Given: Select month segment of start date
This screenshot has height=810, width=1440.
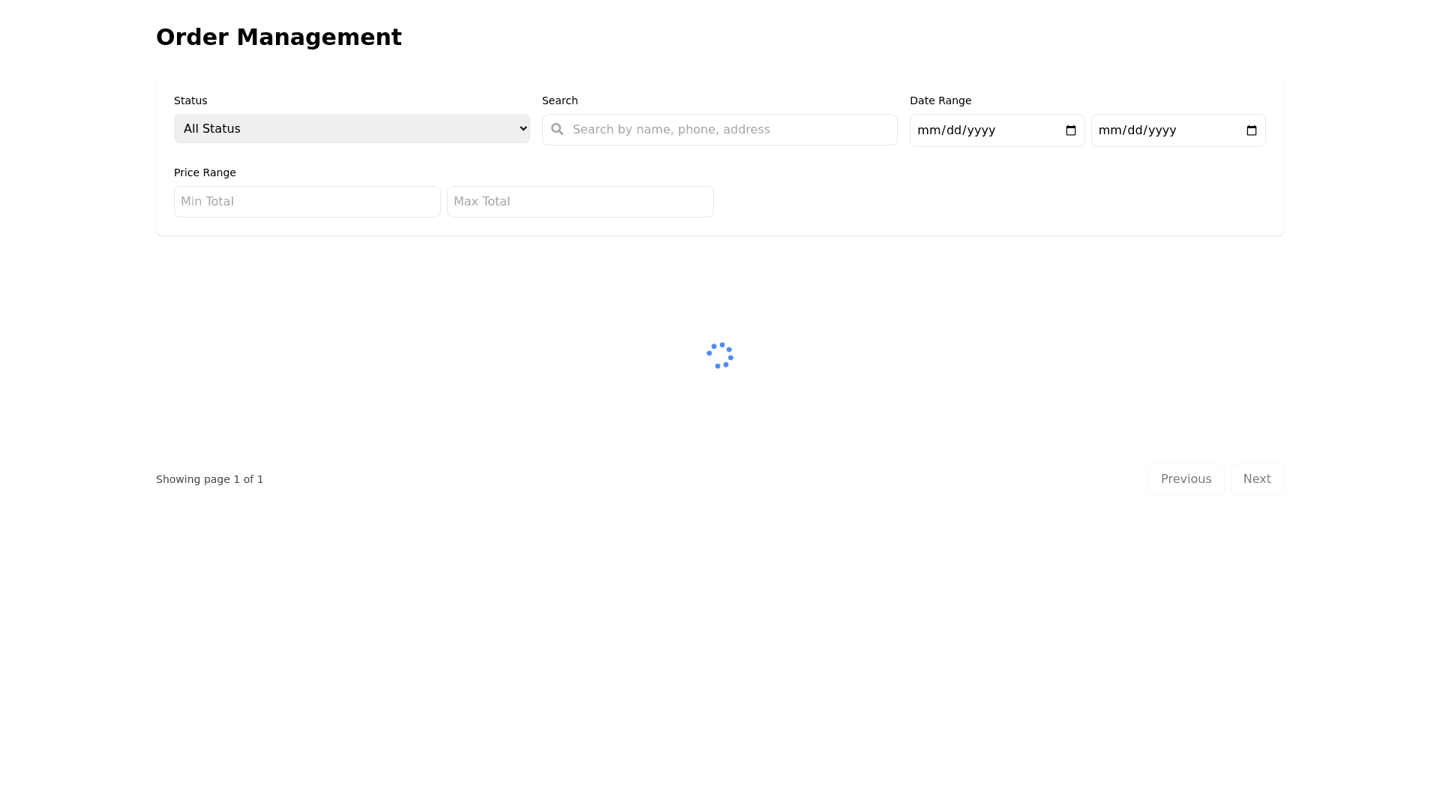Looking at the screenshot, I should pyautogui.click(x=928, y=130).
